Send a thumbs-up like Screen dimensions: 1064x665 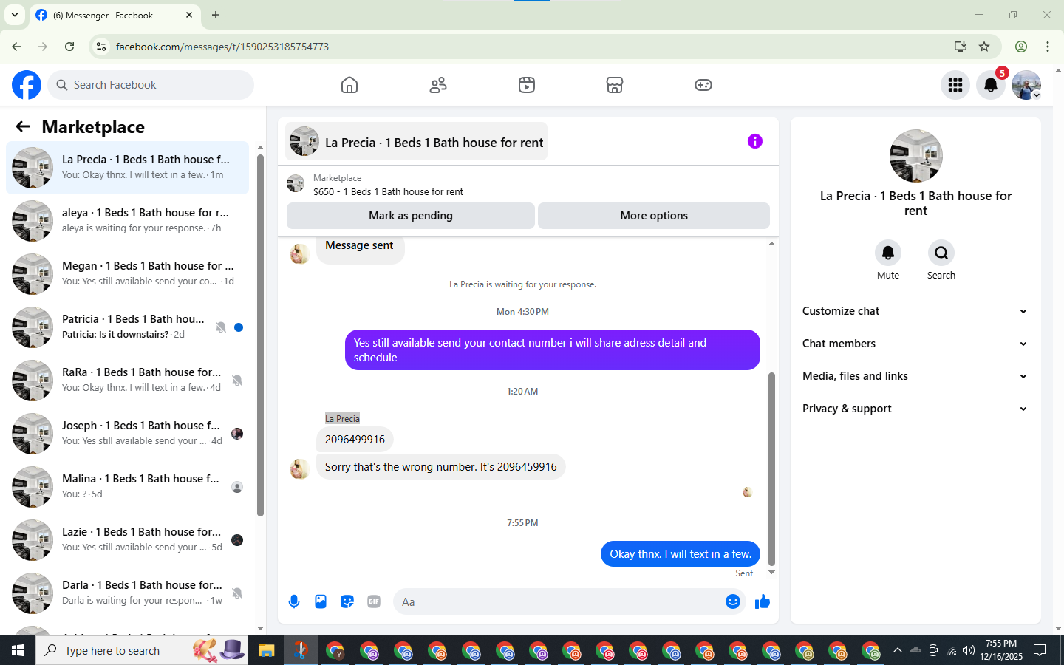[763, 601]
